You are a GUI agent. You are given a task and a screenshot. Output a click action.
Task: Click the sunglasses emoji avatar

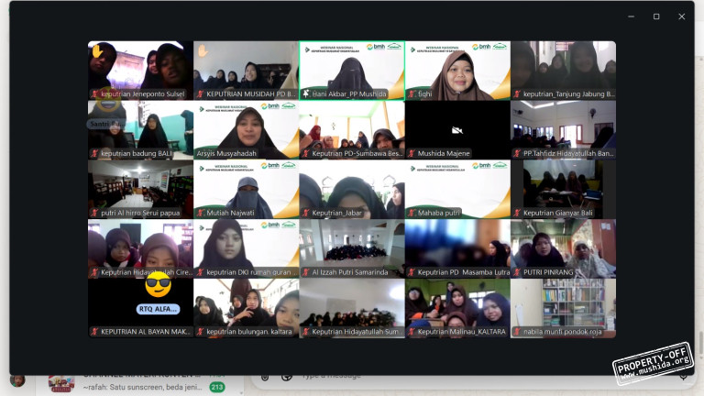tap(158, 285)
